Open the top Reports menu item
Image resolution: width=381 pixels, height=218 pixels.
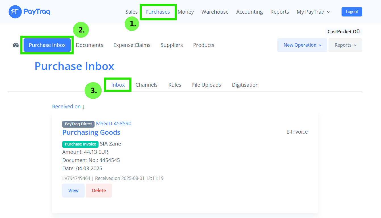coord(280,12)
